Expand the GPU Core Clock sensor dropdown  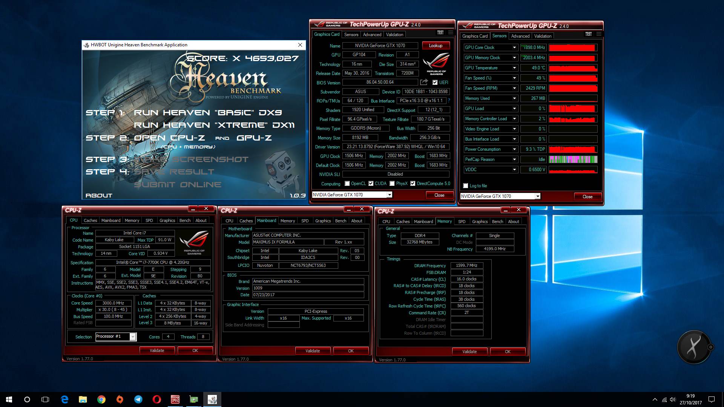click(514, 47)
